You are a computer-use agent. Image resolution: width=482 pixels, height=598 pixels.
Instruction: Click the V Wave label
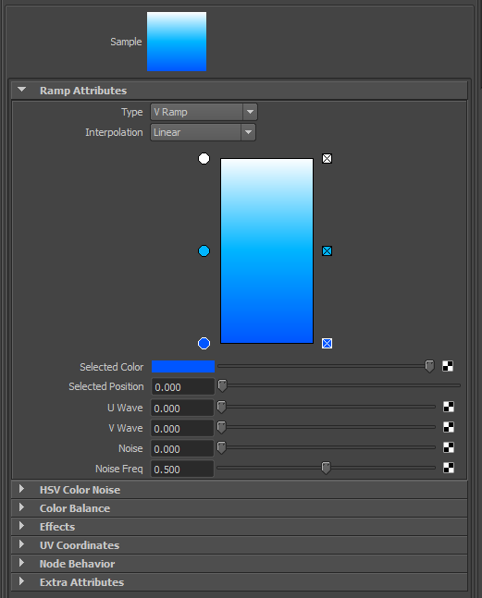[126, 428]
